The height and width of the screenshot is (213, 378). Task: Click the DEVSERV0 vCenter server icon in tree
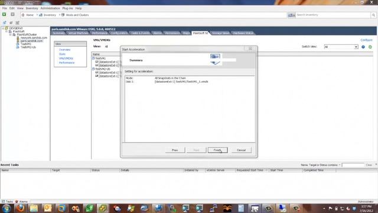click(6, 28)
